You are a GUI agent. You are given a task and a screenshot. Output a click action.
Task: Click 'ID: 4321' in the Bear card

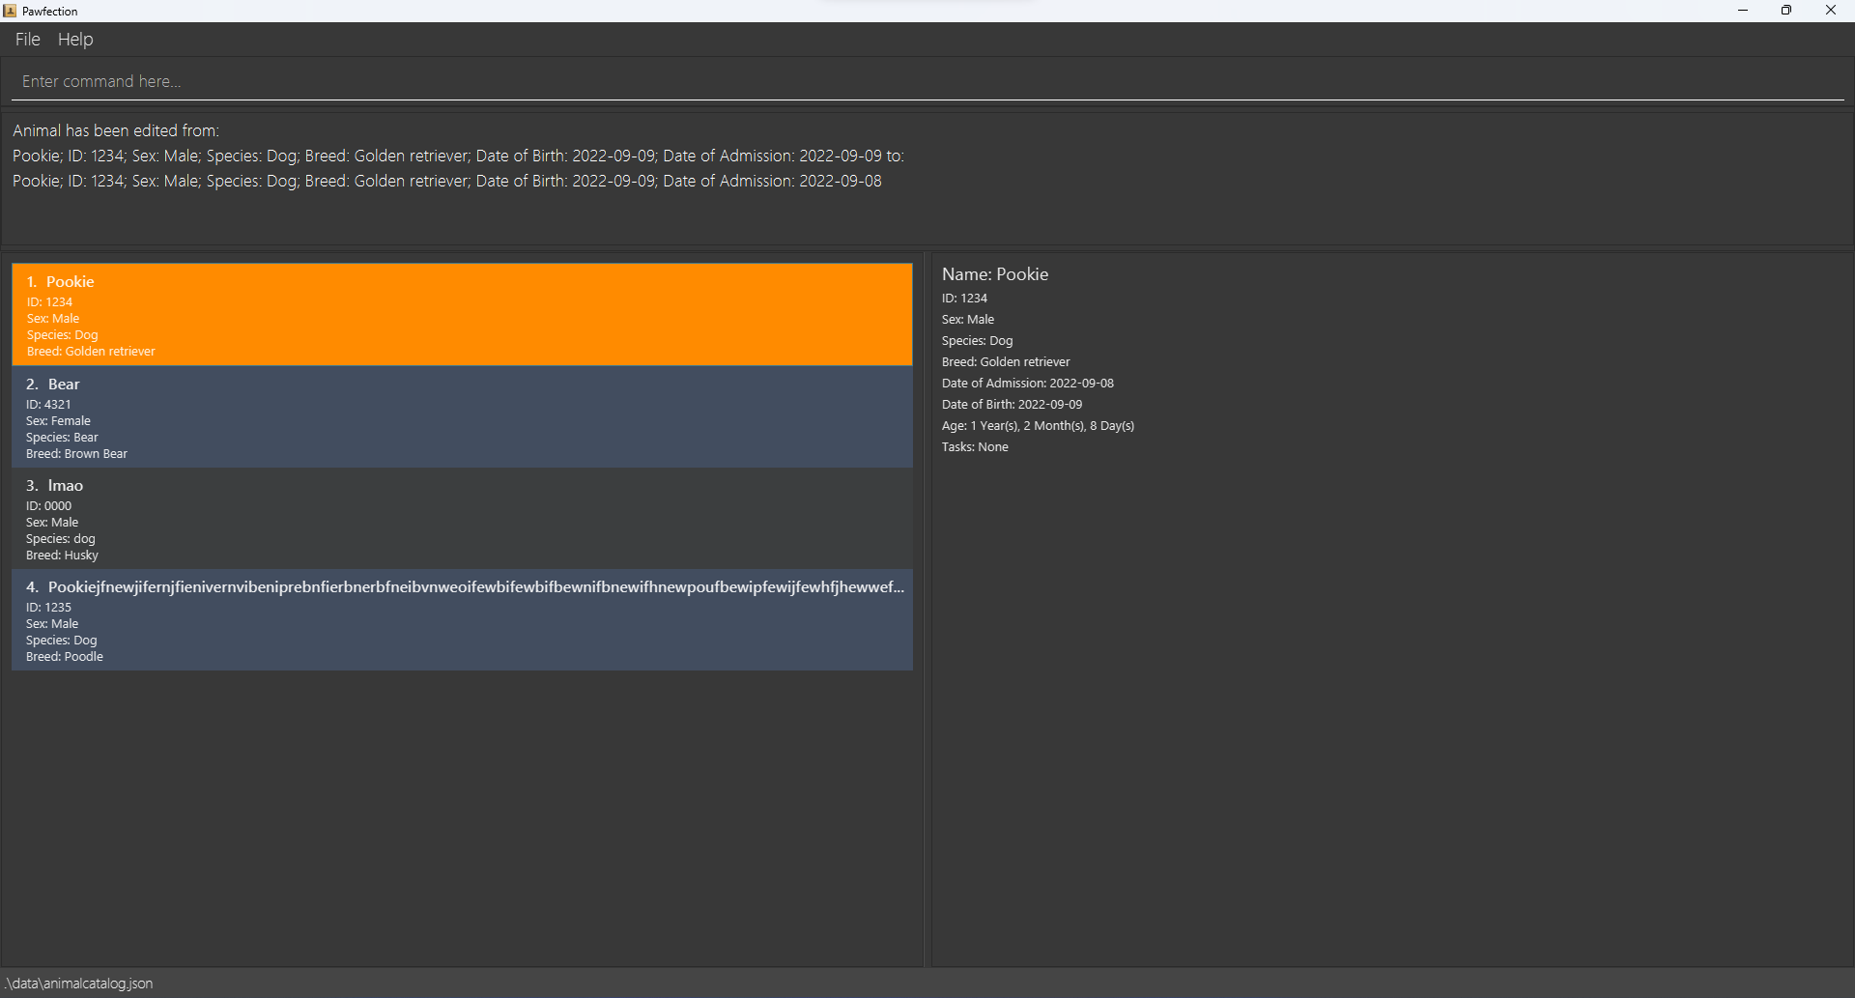point(48,405)
